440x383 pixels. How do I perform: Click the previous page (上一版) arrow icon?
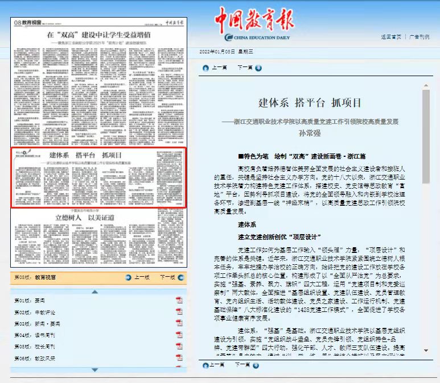[x=128, y=278]
